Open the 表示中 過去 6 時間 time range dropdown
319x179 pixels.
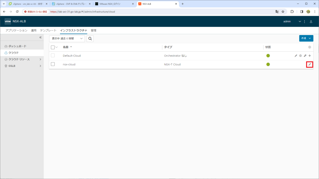click(x=67, y=39)
